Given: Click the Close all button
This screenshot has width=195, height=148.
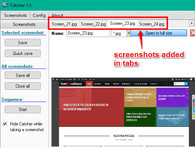Looking at the screenshot, I should point(23,86).
